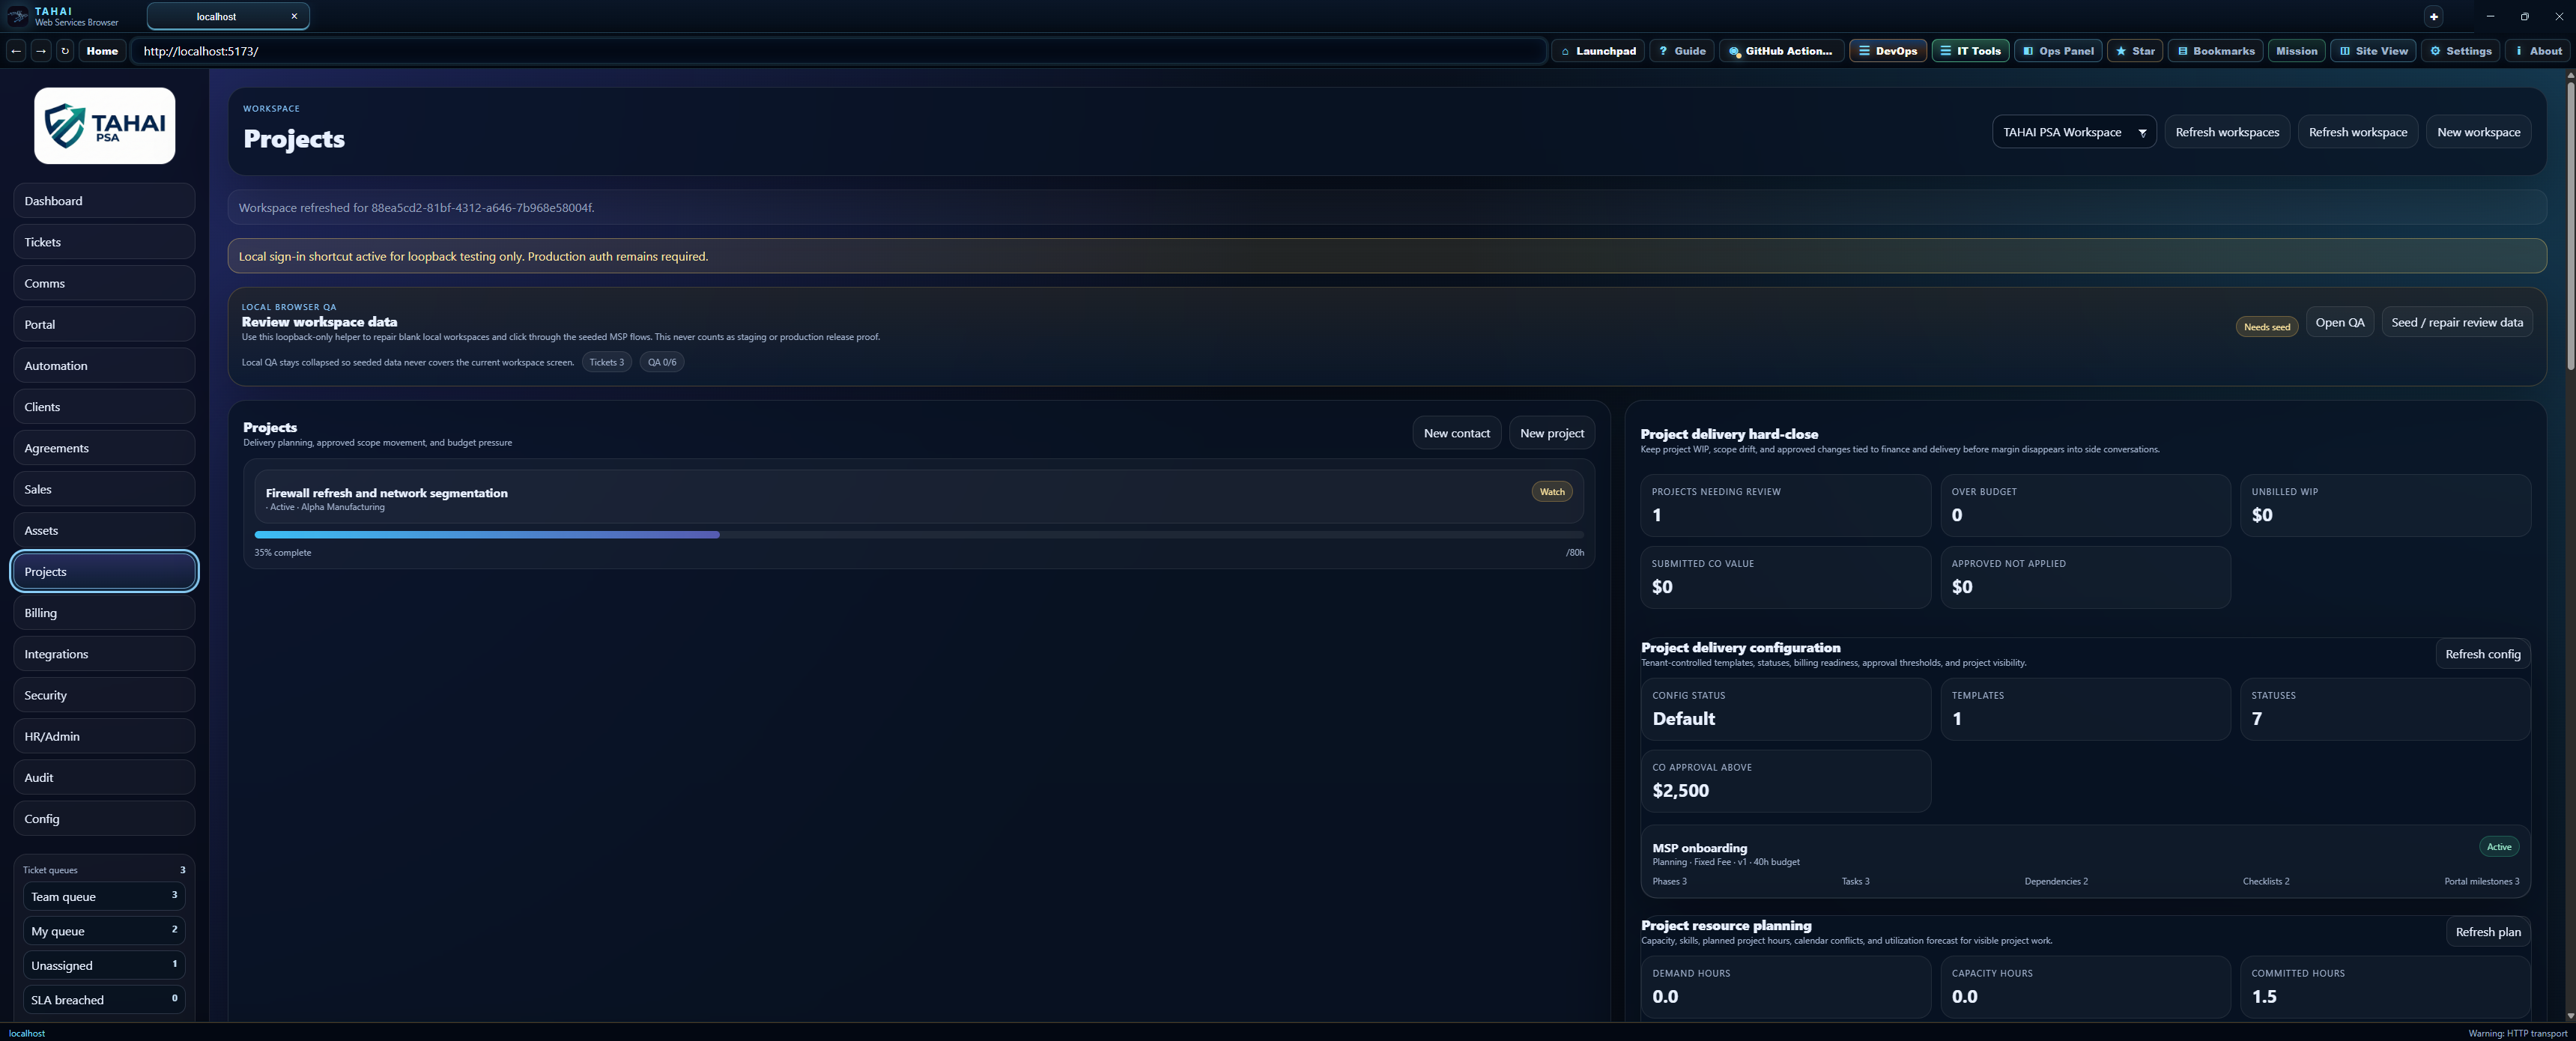Star the current page
Screen dimensions: 2576x1041
coord(2135,51)
